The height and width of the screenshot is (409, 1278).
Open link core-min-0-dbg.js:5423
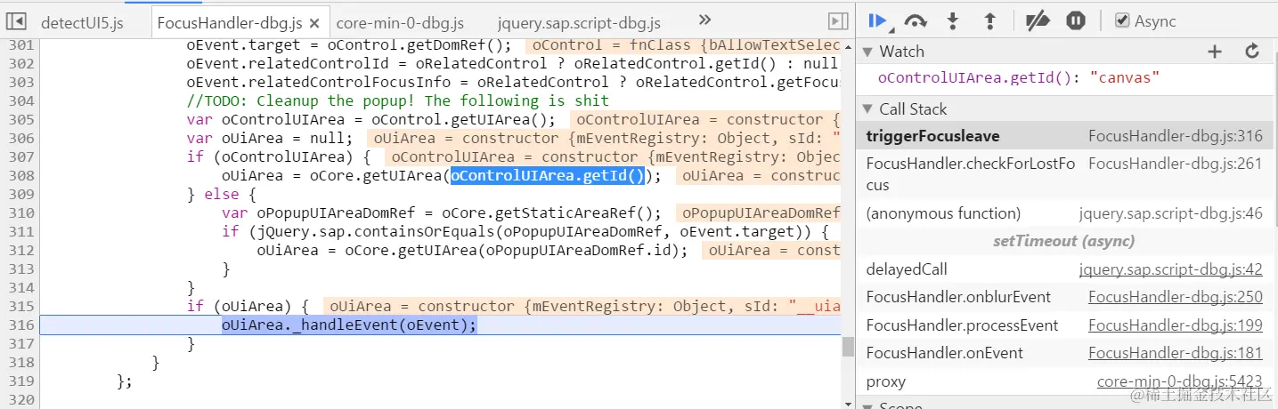[x=1180, y=381]
